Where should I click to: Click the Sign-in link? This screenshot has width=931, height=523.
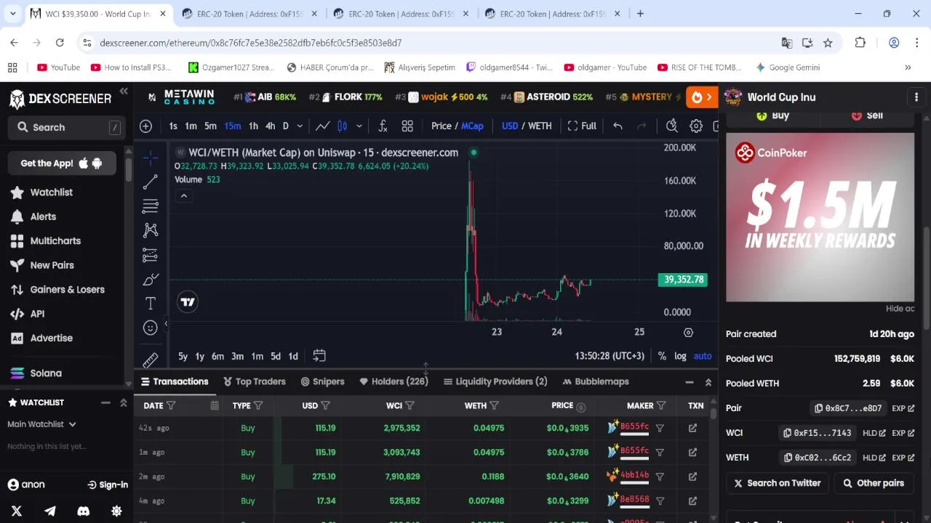(x=108, y=485)
